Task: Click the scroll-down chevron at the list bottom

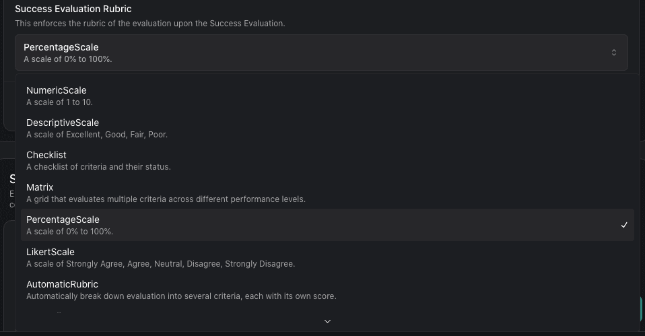Action: pyautogui.click(x=327, y=321)
